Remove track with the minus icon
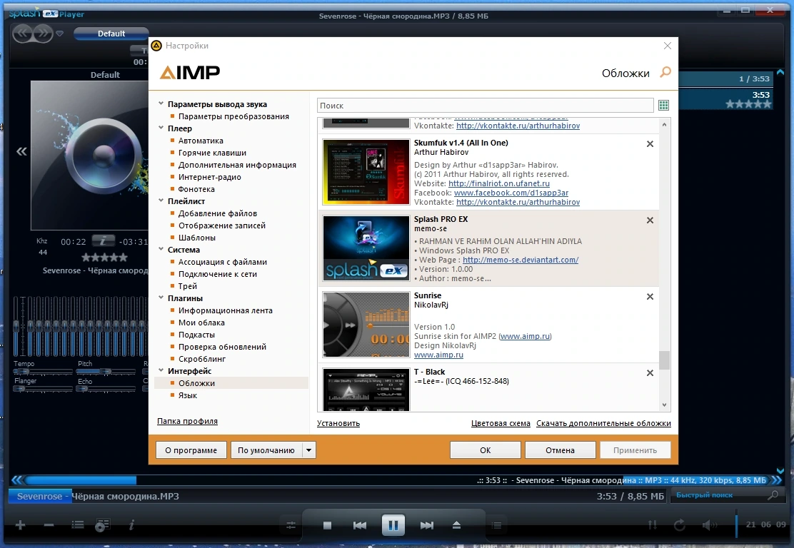The width and height of the screenshot is (794, 548). tap(49, 525)
